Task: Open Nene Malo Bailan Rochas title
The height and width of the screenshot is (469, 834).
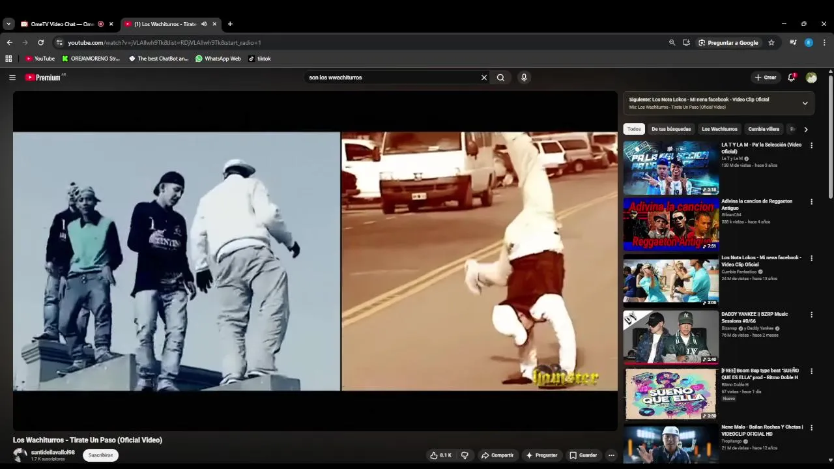Action: (762, 431)
